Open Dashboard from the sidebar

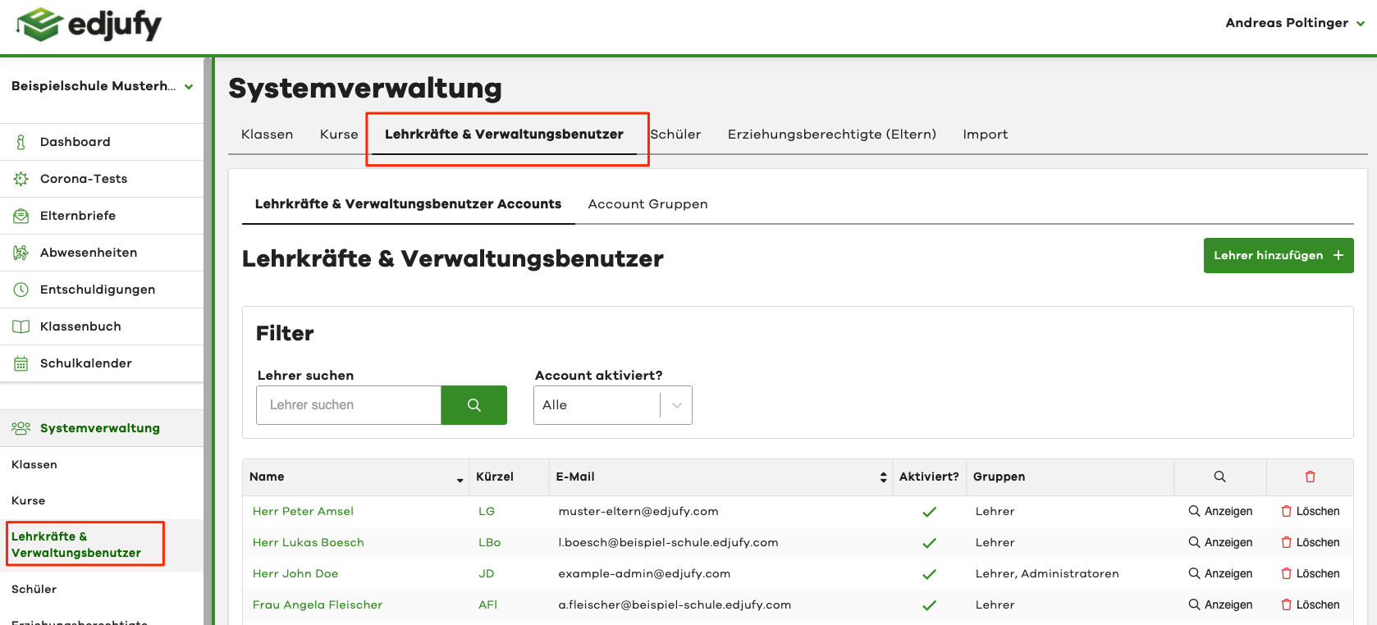coord(75,142)
